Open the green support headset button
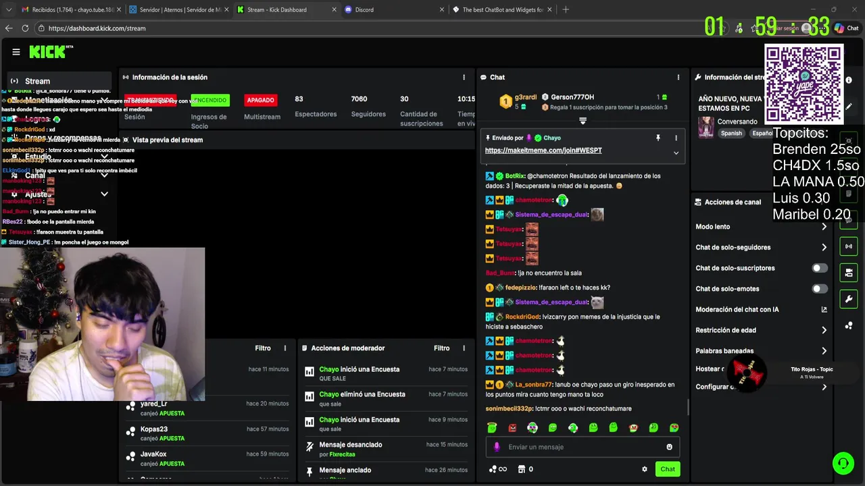Screen dimensions: 865x486 843,463
